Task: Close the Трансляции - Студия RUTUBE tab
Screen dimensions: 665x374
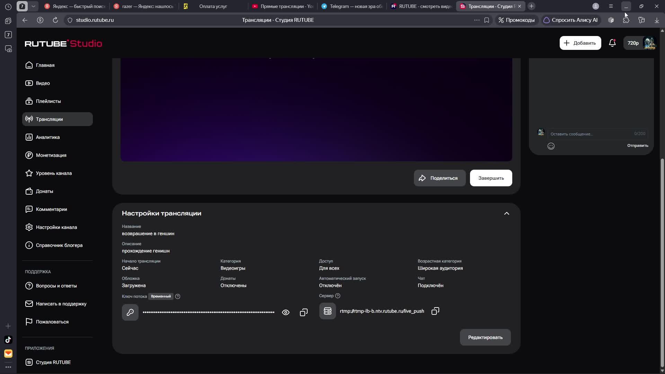Action: [519, 6]
